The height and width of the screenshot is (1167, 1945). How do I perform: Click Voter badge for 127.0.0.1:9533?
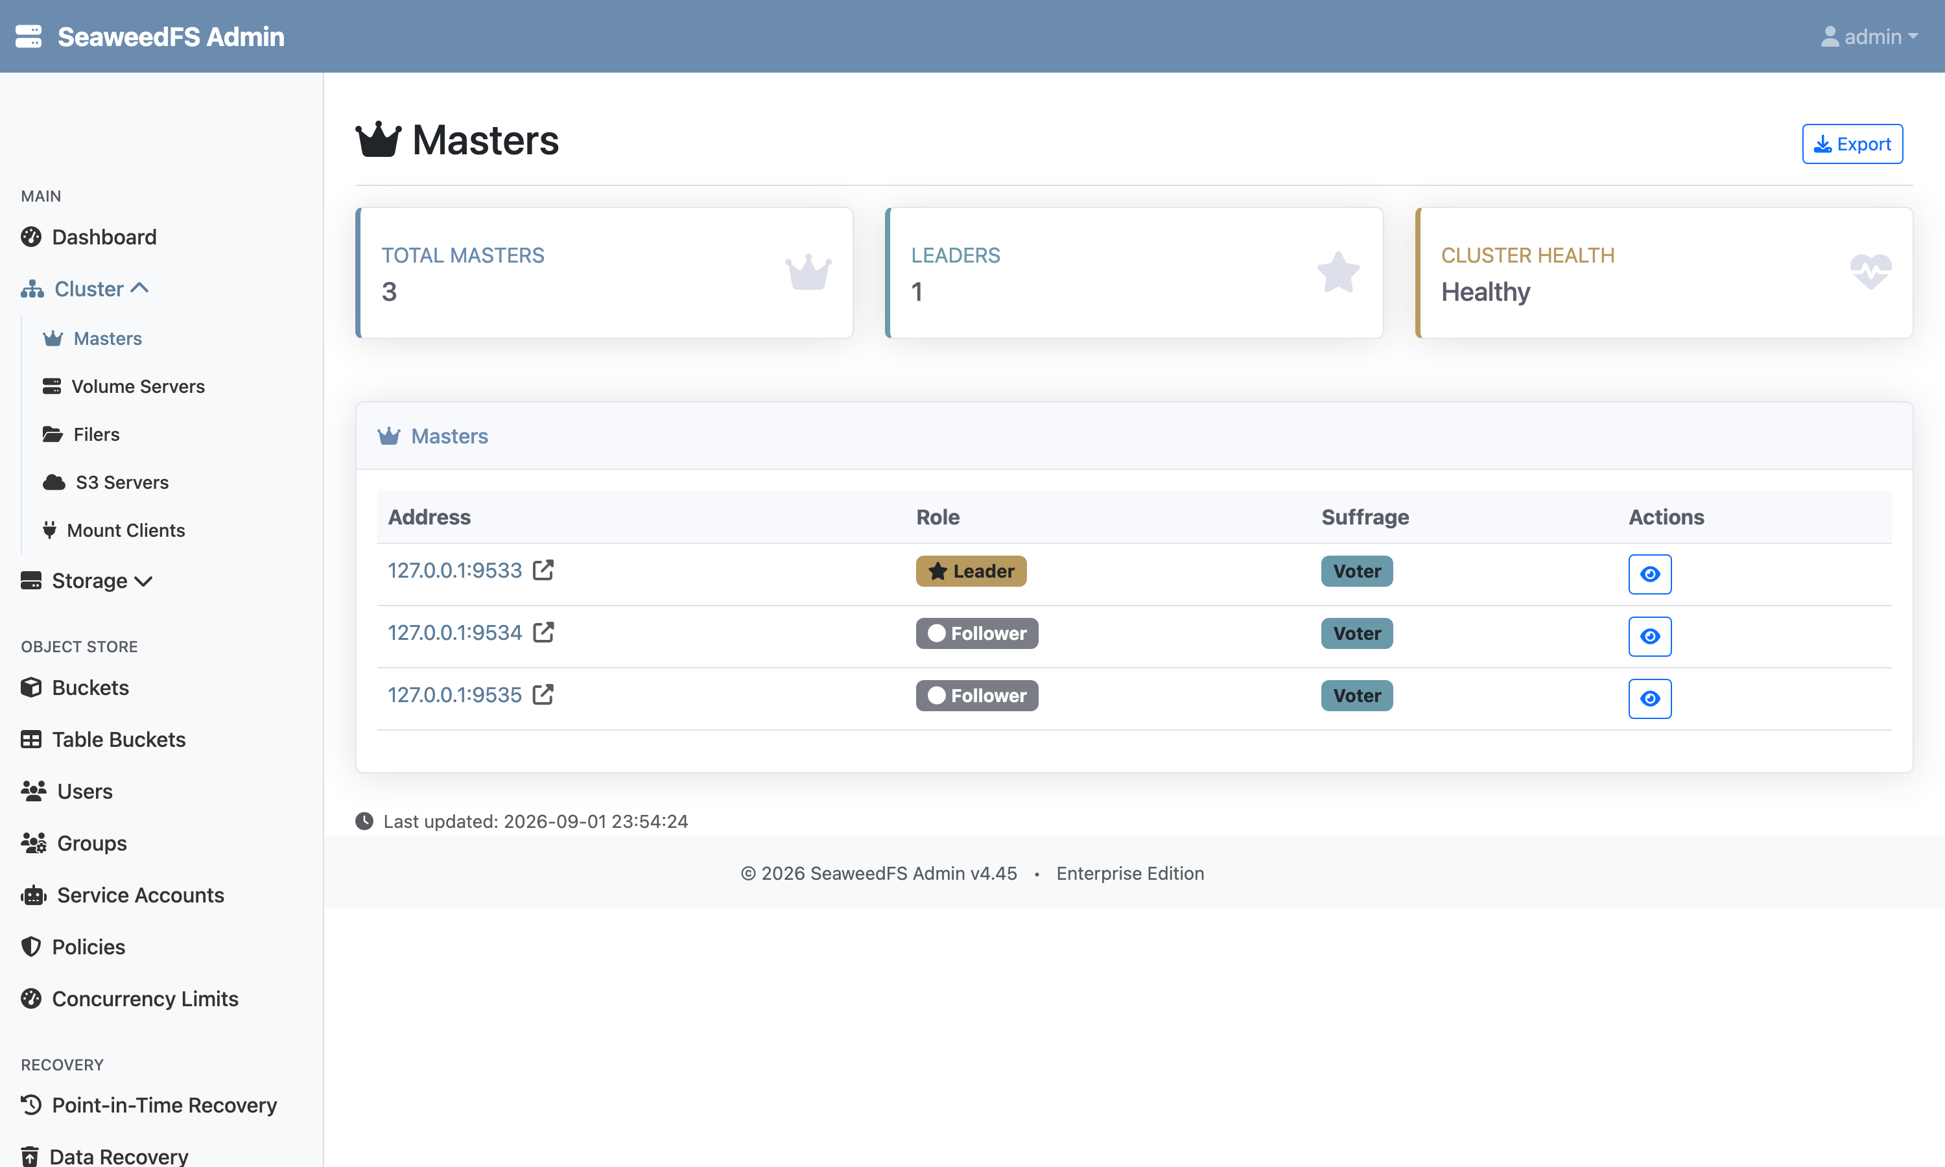[x=1356, y=571]
